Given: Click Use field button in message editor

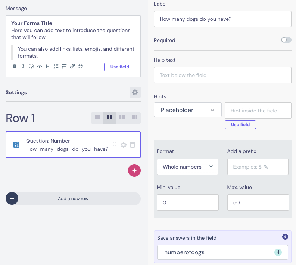Looking at the screenshot, I should point(120,67).
